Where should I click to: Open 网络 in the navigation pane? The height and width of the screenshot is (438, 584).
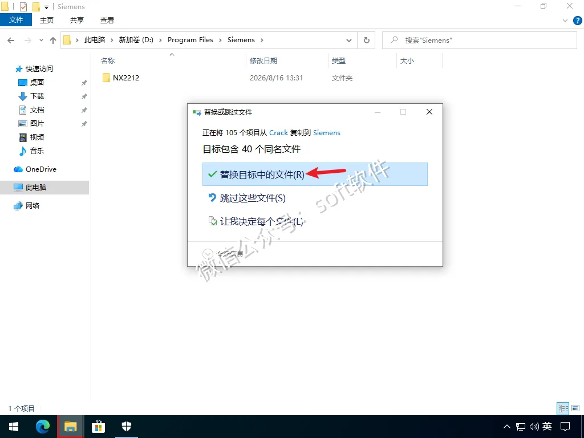[x=26, y=205]
